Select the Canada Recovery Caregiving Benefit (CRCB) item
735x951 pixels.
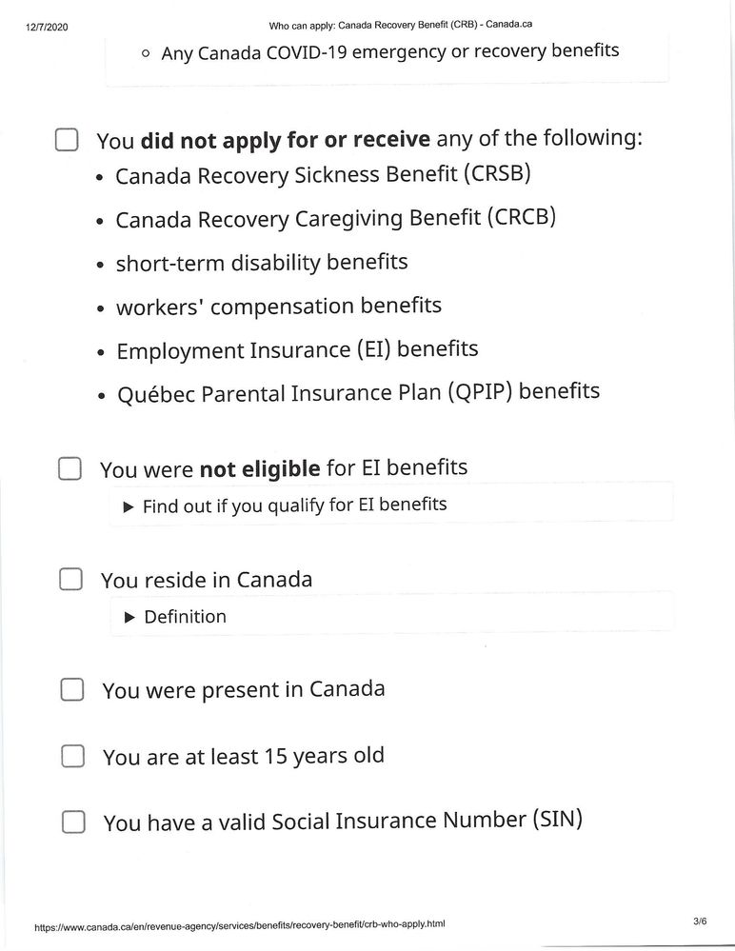click(335, 219)
